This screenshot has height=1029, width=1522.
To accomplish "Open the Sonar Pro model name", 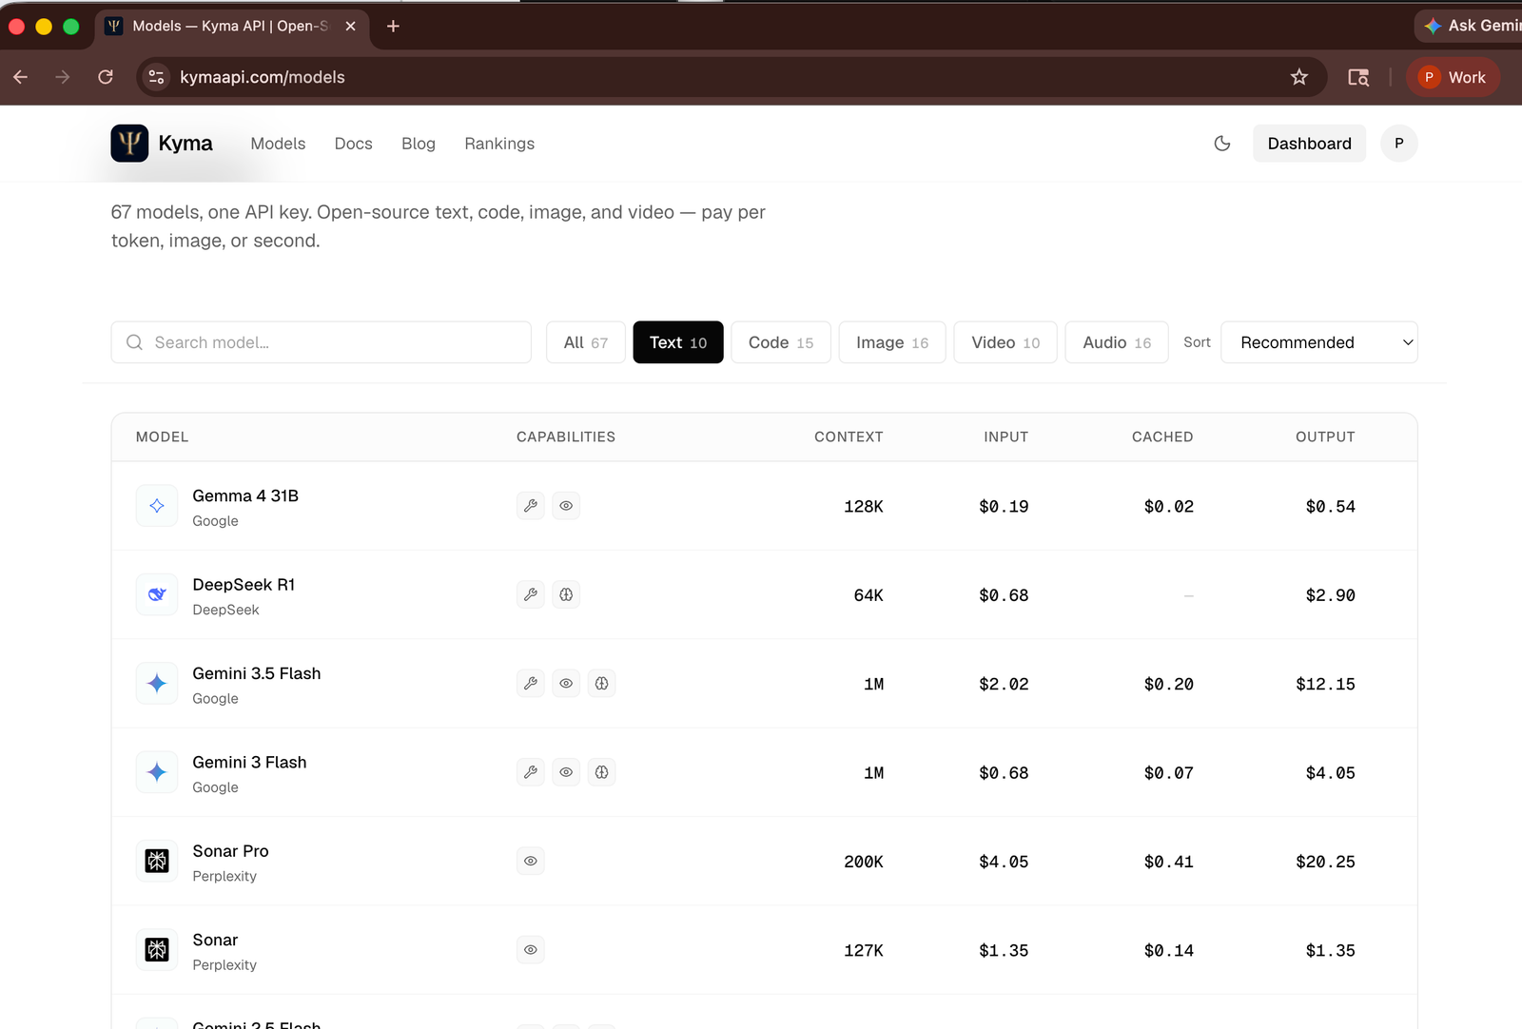I will (230, 851).
